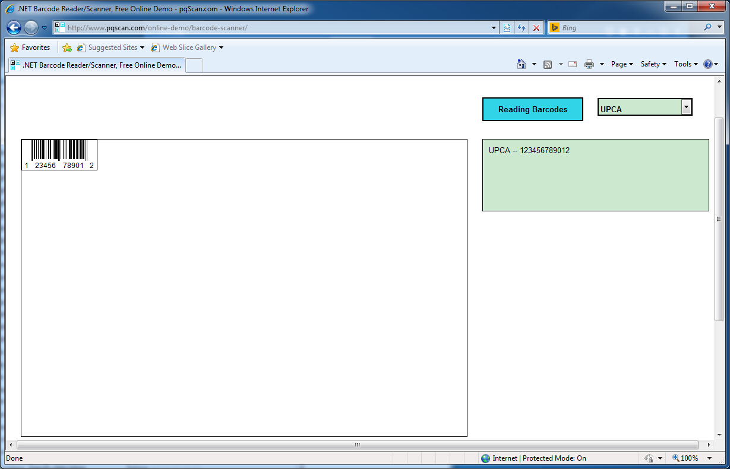Click the Help question mark icon
730x469 pixels.
point(707,64)
